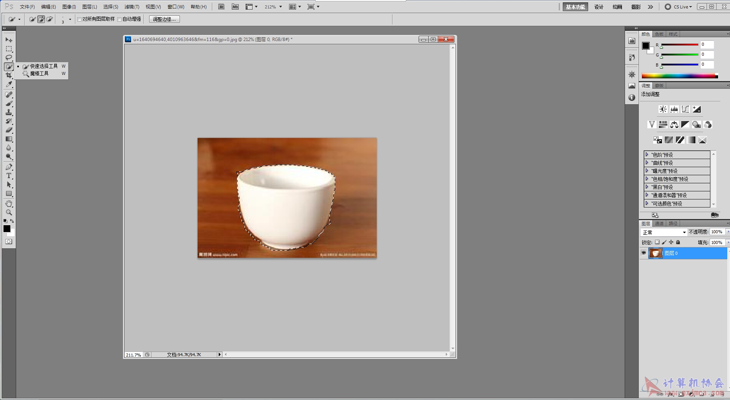Toggle 对所有图层取样 checkbox
The width and height of the screenshot is (730, 400).
point(79,19)
